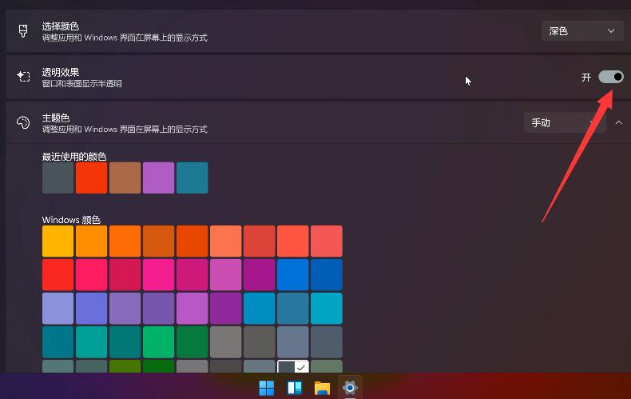Click the currently selected swatch with checkmark
The image size is (631, 399).
click(x=293, y=366)
